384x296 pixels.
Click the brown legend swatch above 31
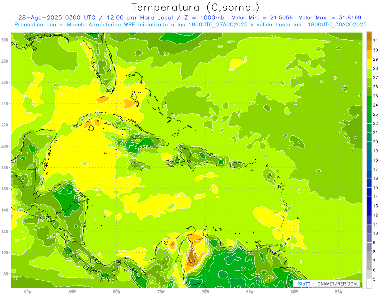(369, 36)
